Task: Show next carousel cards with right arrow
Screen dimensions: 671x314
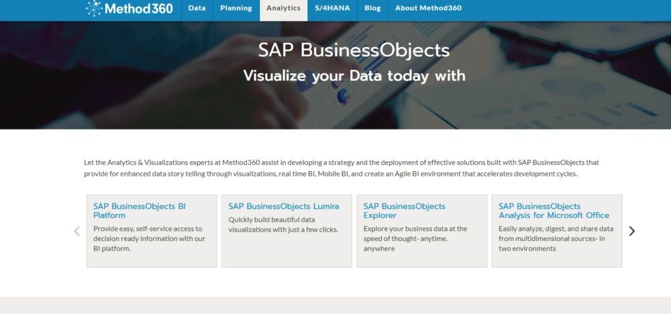Action: point(631,231)
